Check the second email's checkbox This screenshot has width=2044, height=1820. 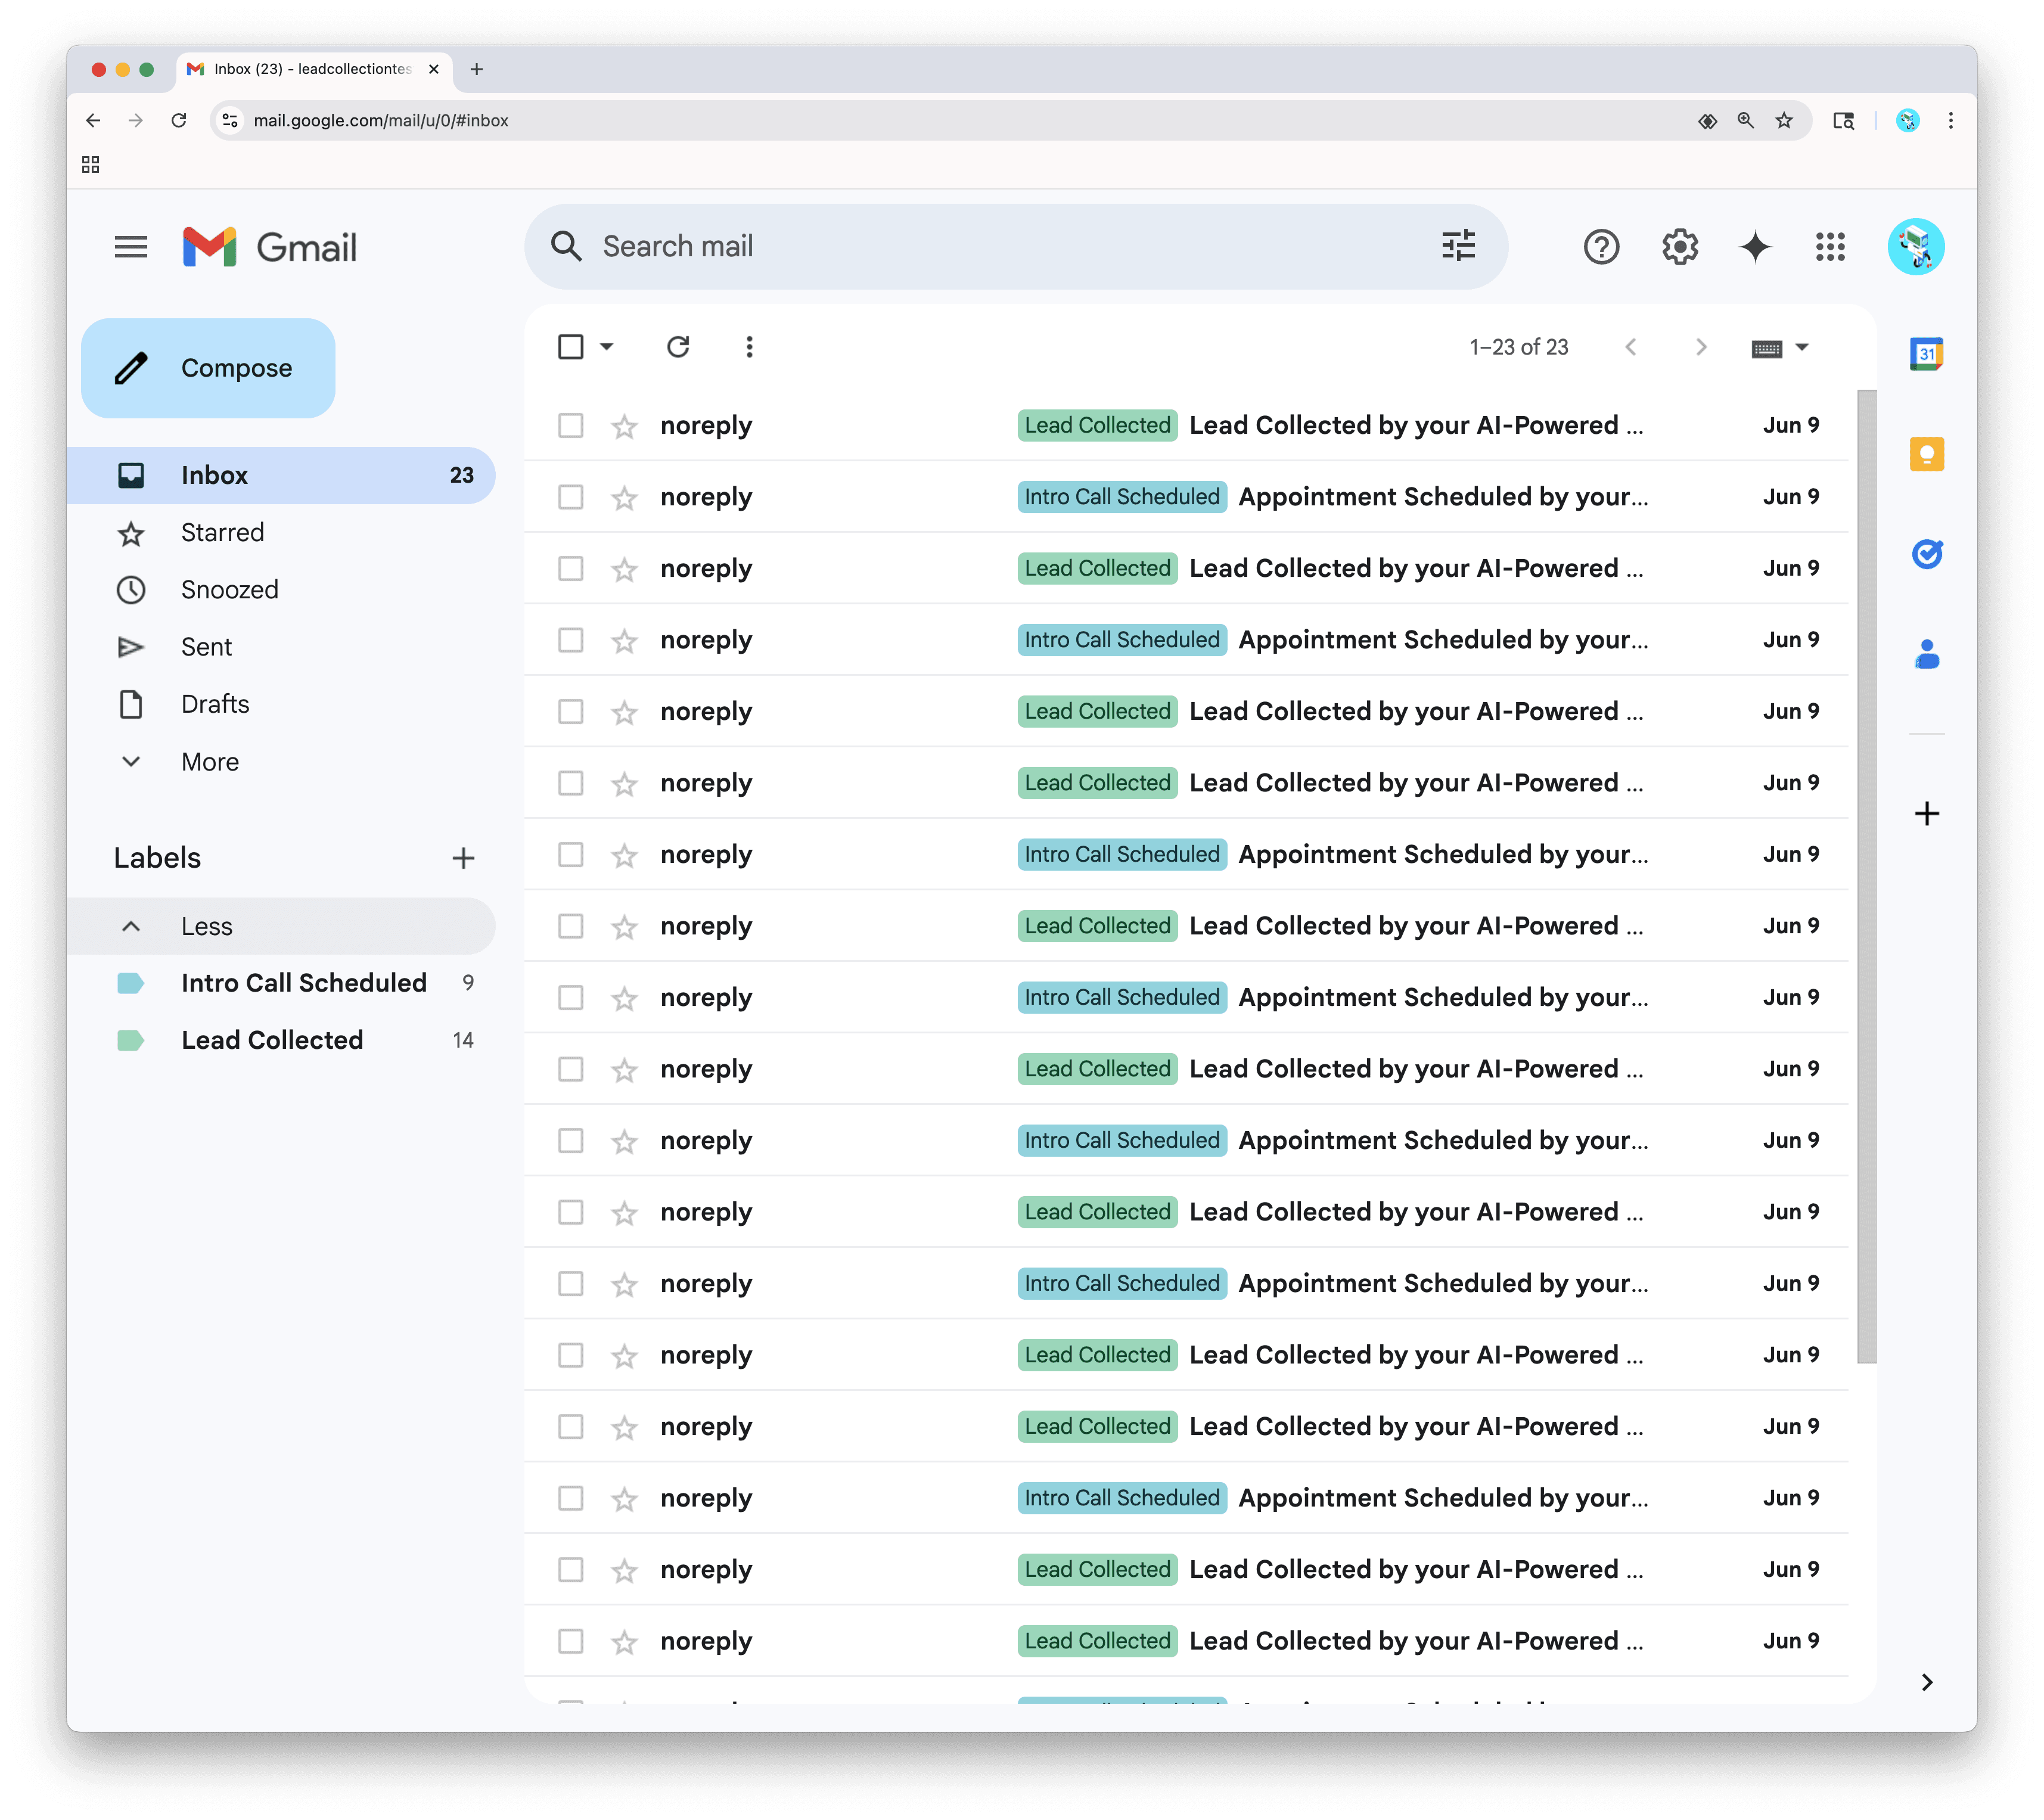[570, 497]
